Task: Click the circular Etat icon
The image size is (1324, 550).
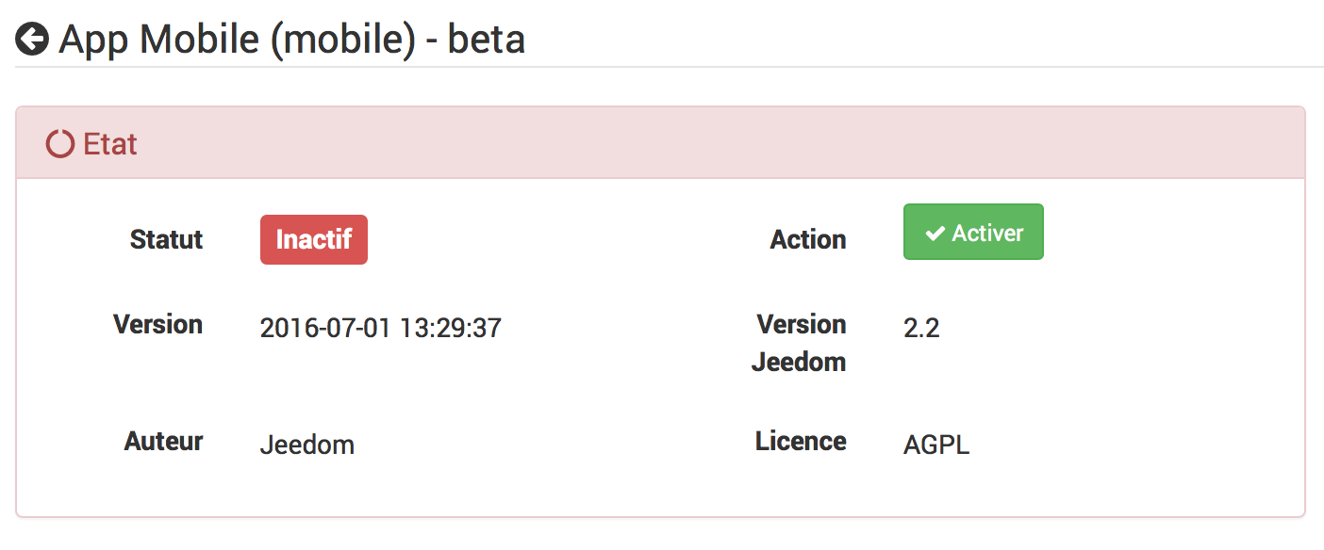Action: (60, 144)
